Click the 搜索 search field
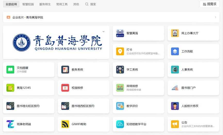223x135 pixels. coord(91,4)
